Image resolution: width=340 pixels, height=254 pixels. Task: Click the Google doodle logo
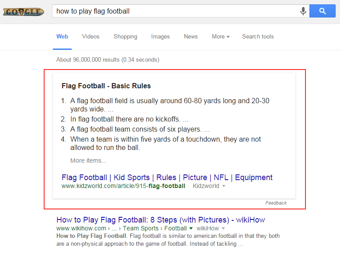(24, 11)
